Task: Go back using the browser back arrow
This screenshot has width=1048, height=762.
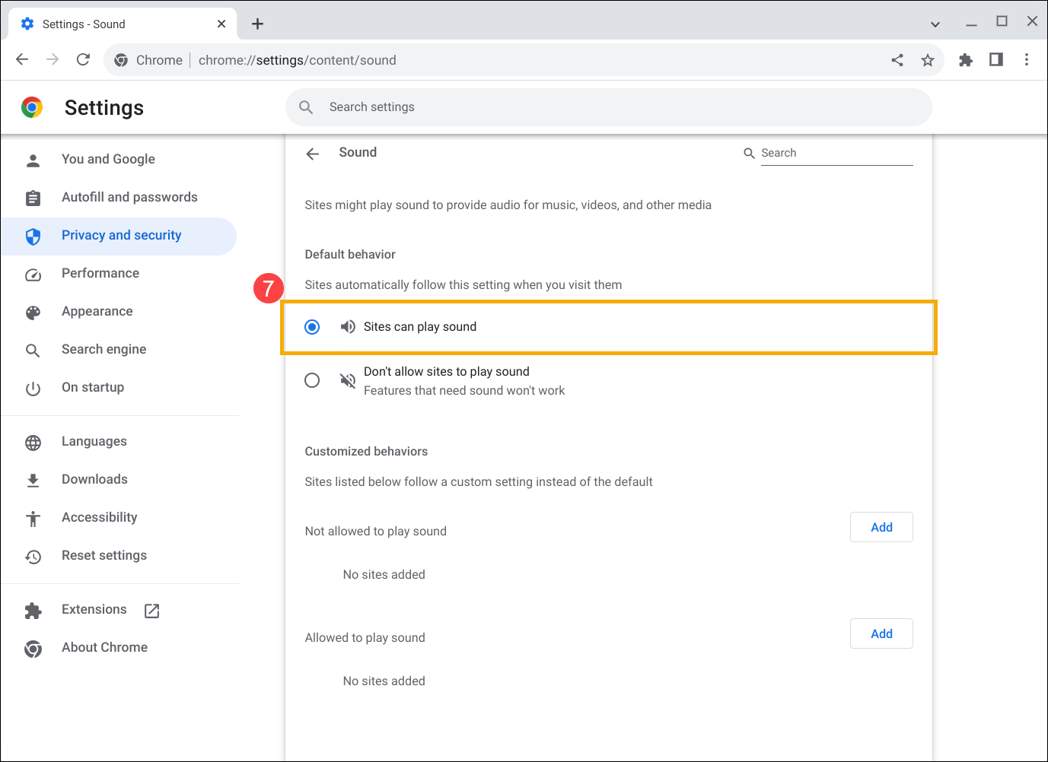Action: (x=22, y=59)
